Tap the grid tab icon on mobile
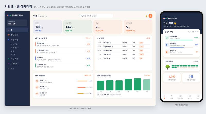 pyautogui.click(x=181, y=96)
